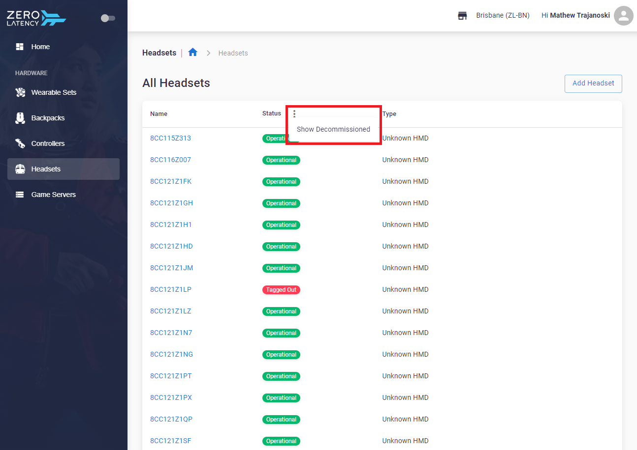
Task: Click the Game Servers icon
Action: 20,195
